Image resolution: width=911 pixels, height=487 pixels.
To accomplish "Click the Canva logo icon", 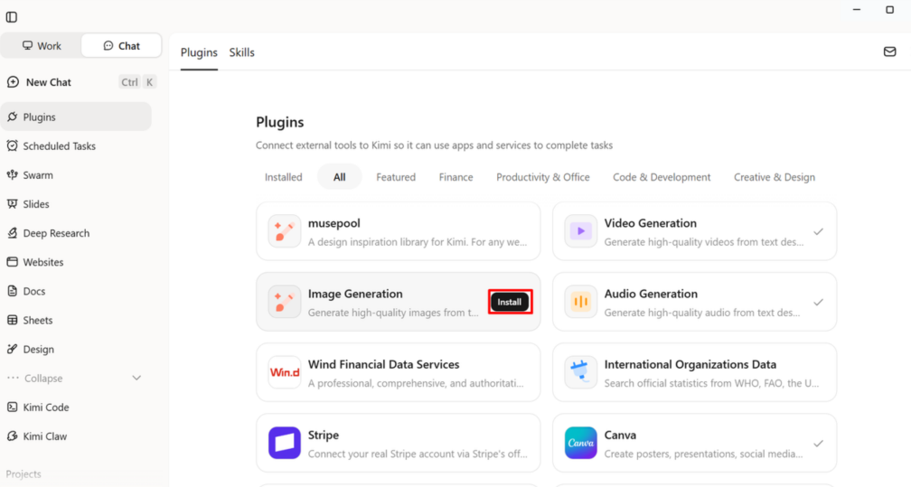I will pyautogui.click(x=580, y=443).
